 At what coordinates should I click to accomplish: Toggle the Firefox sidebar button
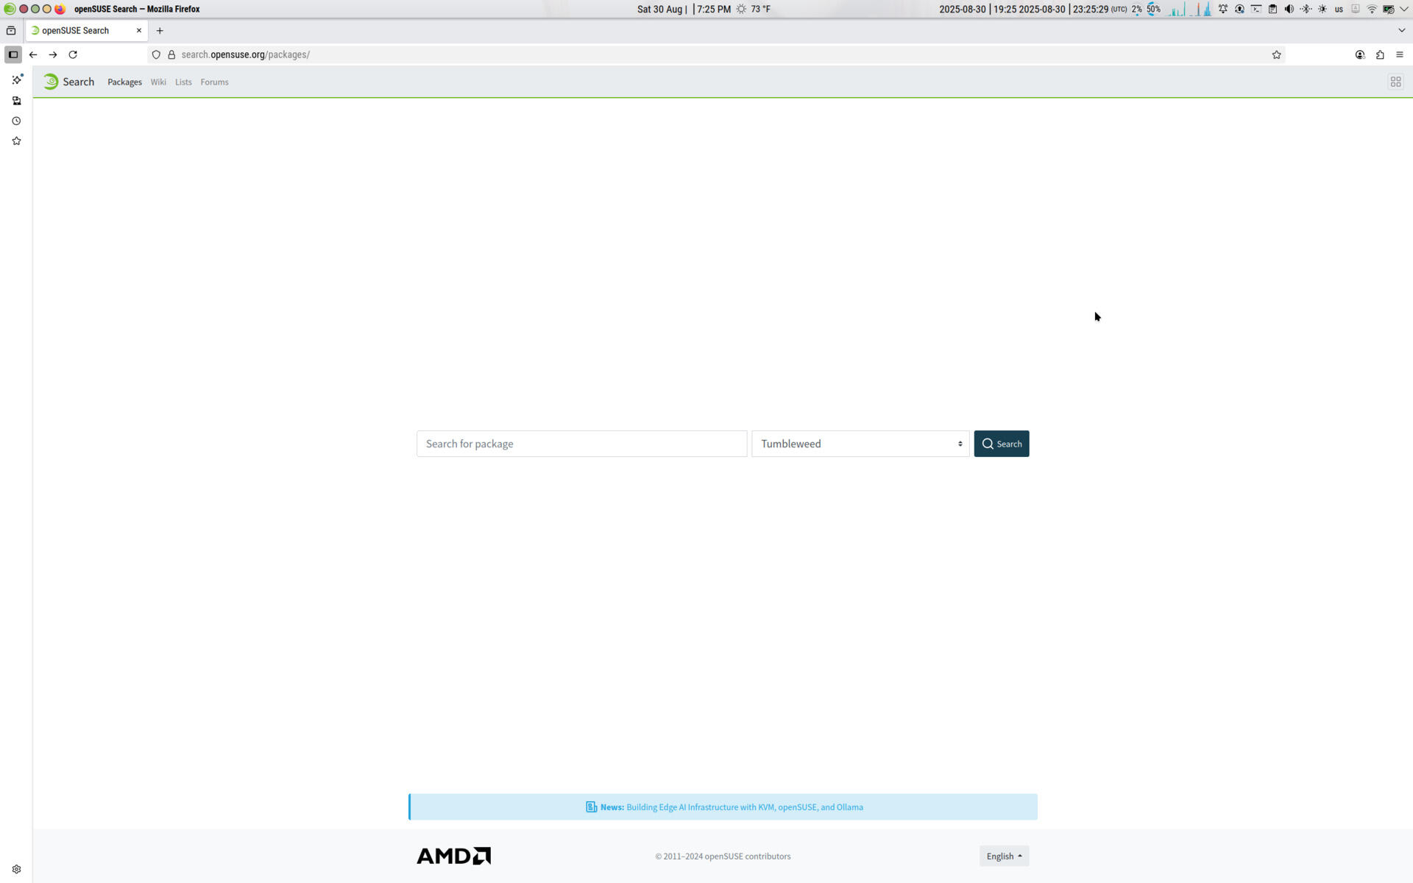coord(13,54)
